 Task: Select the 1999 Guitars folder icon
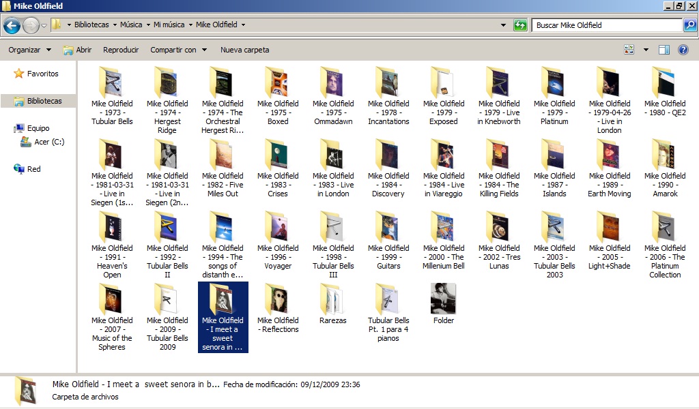(388, 226)
